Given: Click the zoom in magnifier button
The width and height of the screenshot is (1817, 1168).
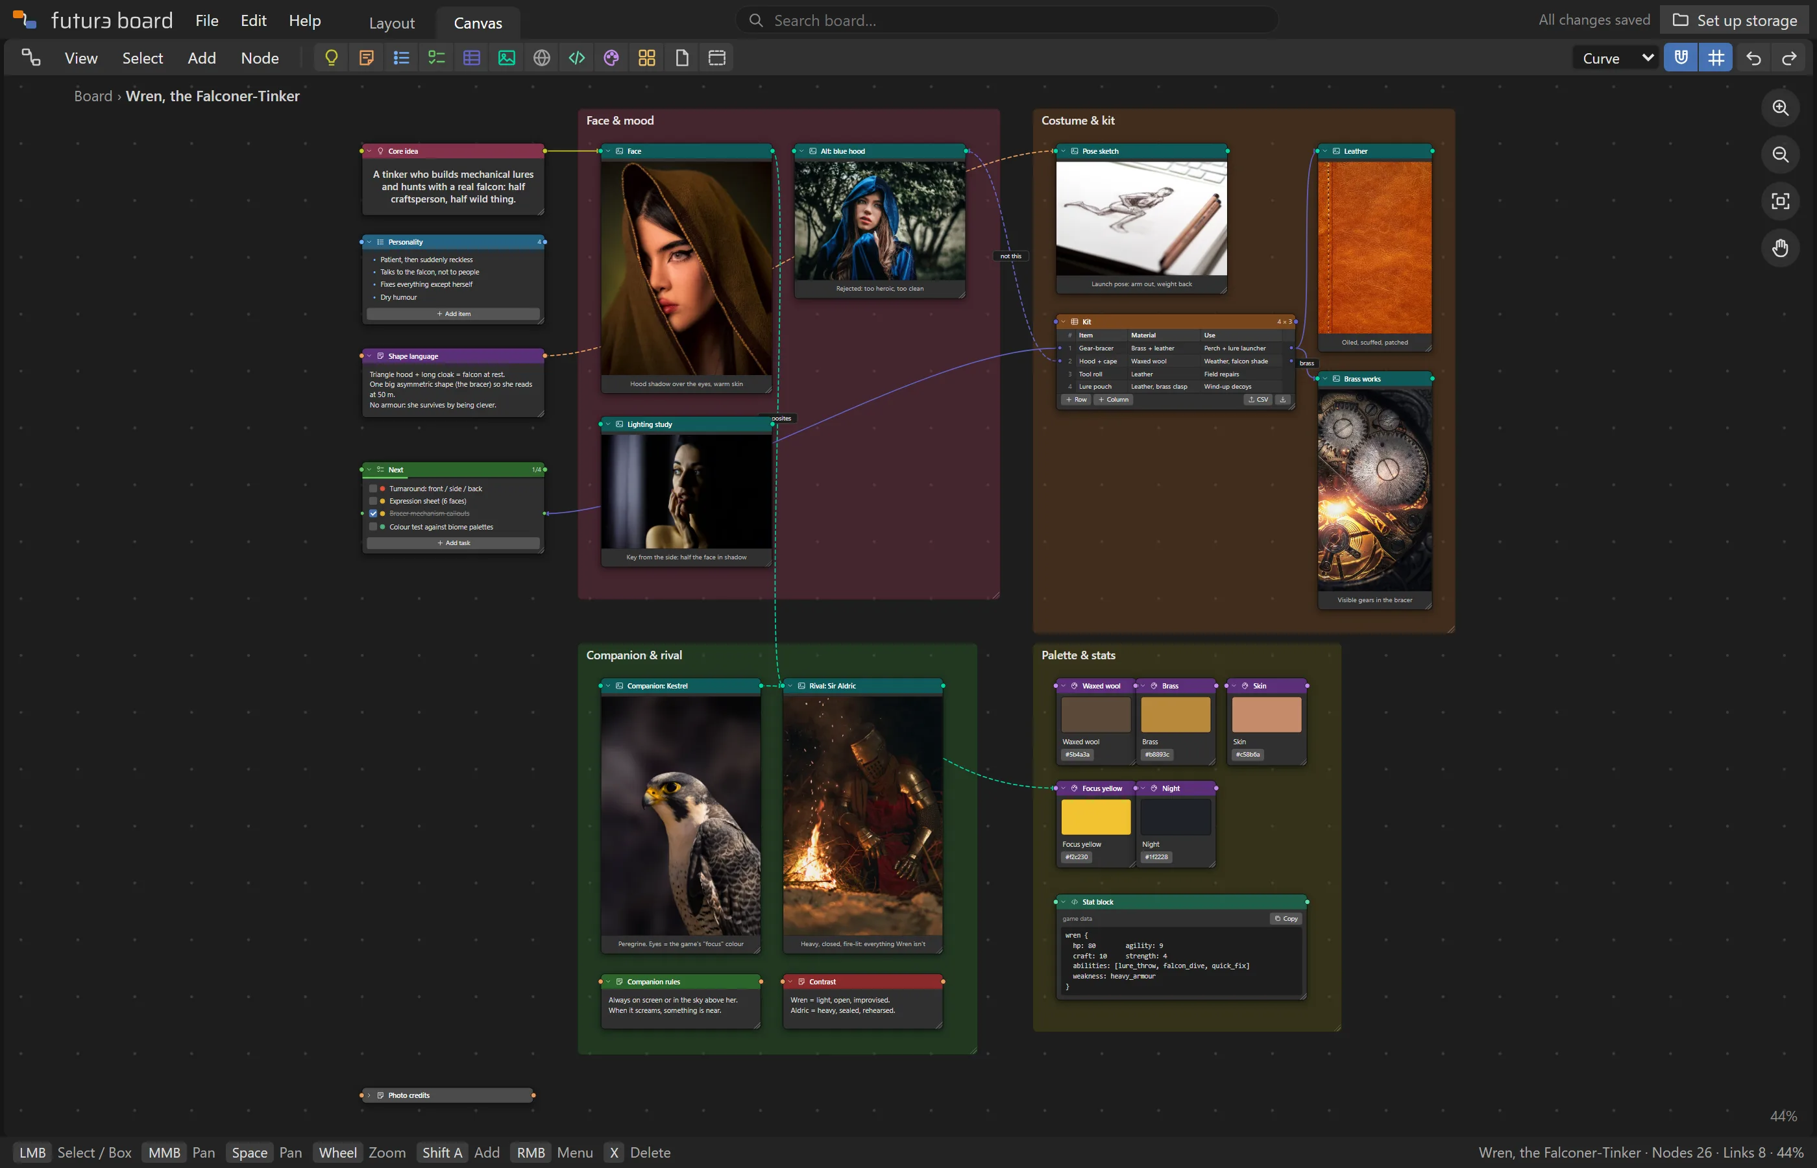Looking at the screenshot, I should click(x=1780, y=108).
